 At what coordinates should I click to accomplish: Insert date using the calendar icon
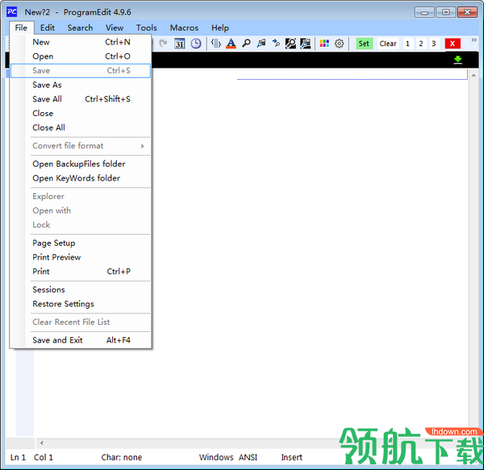[x=180, y=44]
